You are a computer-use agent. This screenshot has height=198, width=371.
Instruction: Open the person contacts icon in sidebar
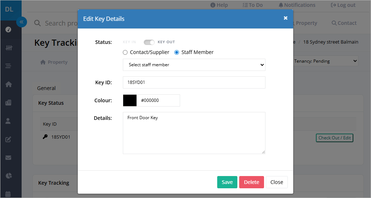[x=8, y=121]
